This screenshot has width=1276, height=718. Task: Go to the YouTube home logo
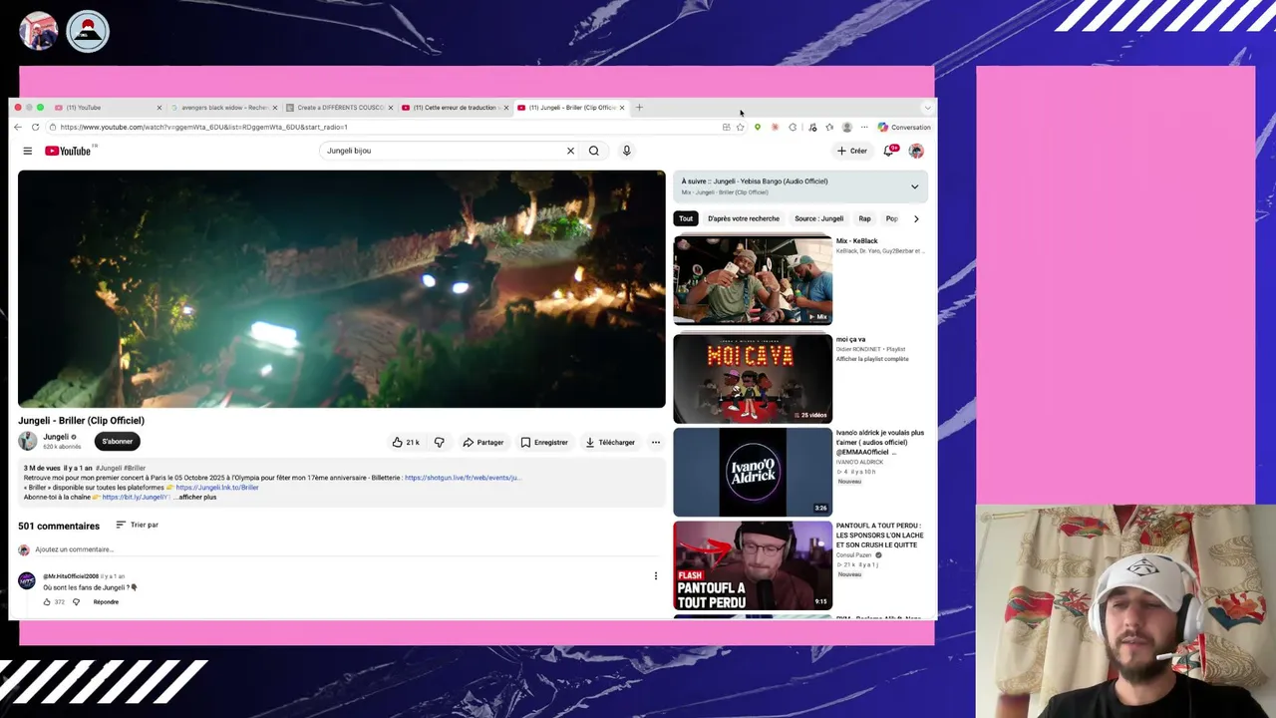[68, 151]
